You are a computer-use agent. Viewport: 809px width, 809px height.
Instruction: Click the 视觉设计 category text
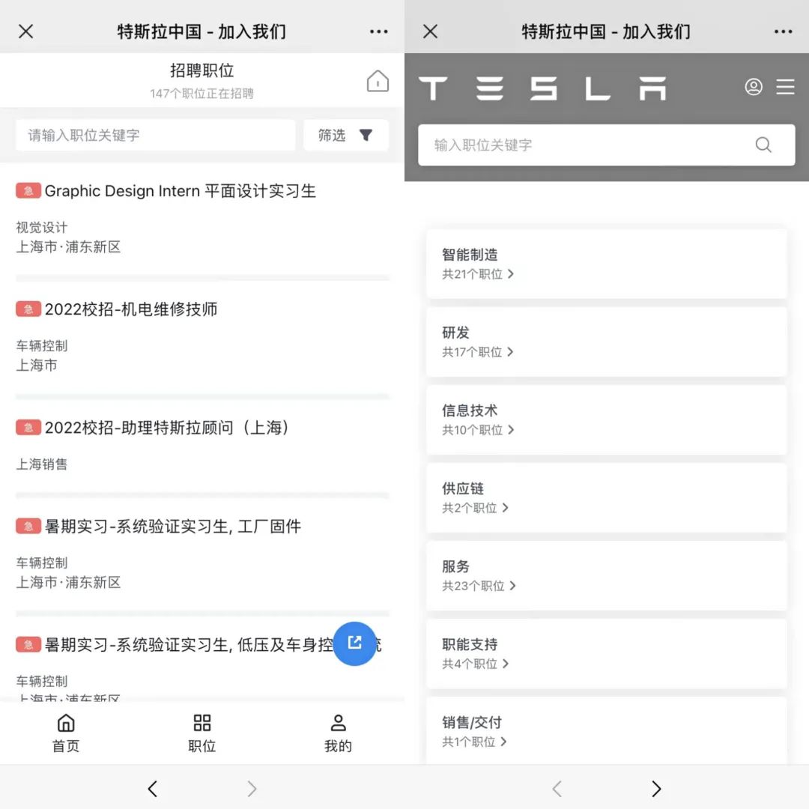pyautogui.click(x=42, y=228)
